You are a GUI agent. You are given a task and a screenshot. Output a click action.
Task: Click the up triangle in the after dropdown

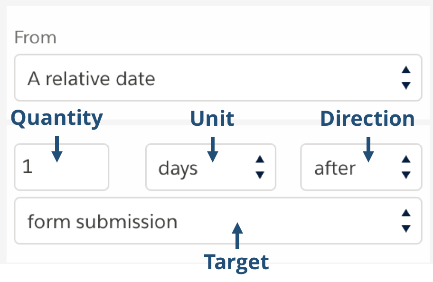(x=405, y=160)
